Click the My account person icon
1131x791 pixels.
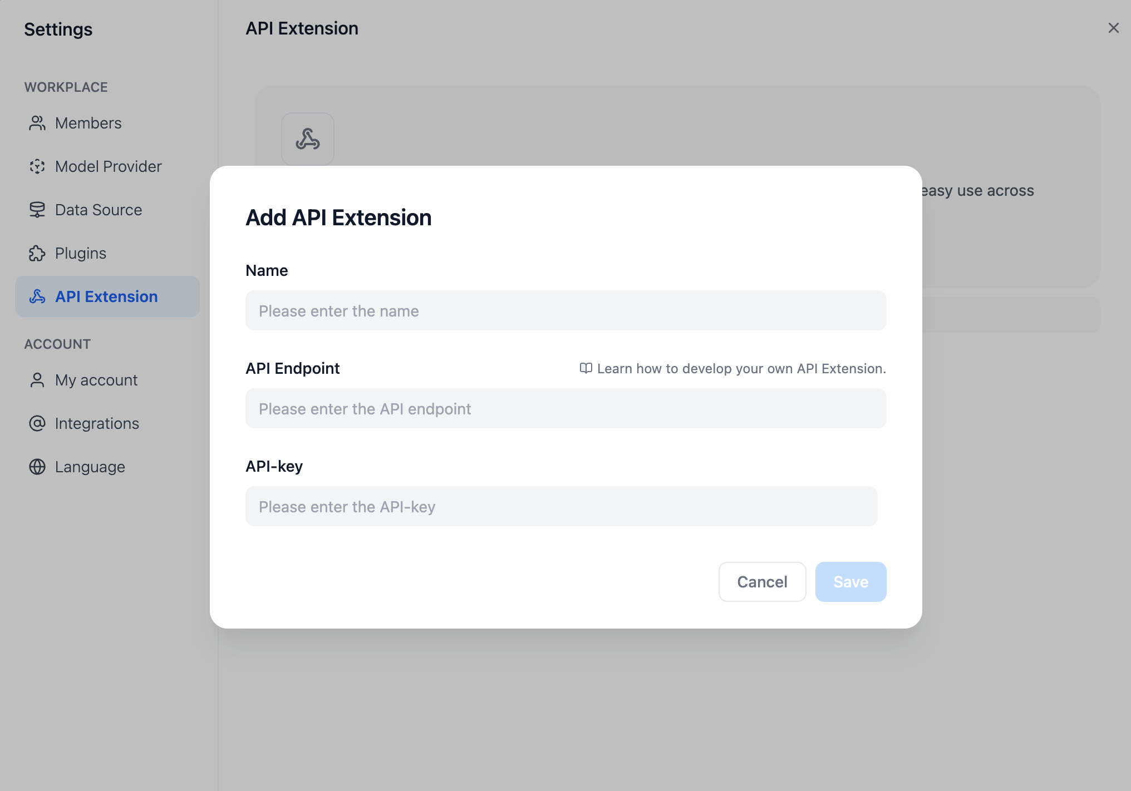coord(37,380)
